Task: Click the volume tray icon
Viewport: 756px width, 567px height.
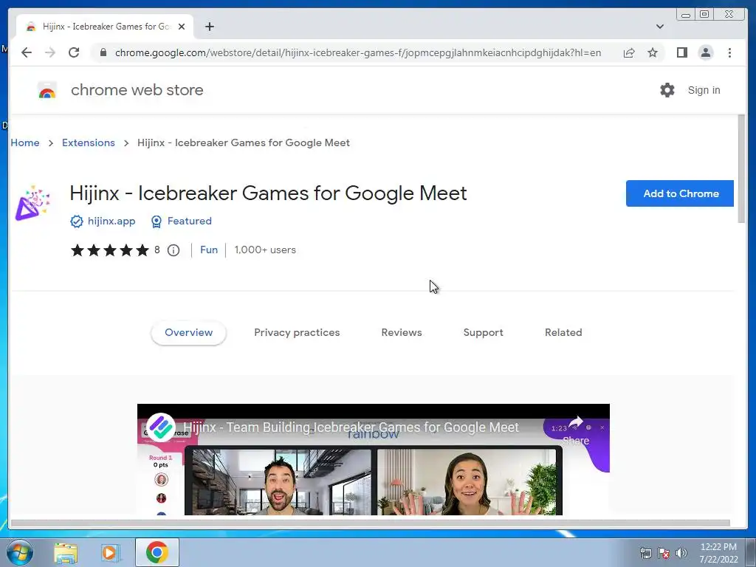Action: (x=681, y=553)
